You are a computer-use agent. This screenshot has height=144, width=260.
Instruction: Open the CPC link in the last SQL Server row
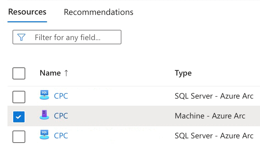[x=61, y=135]
